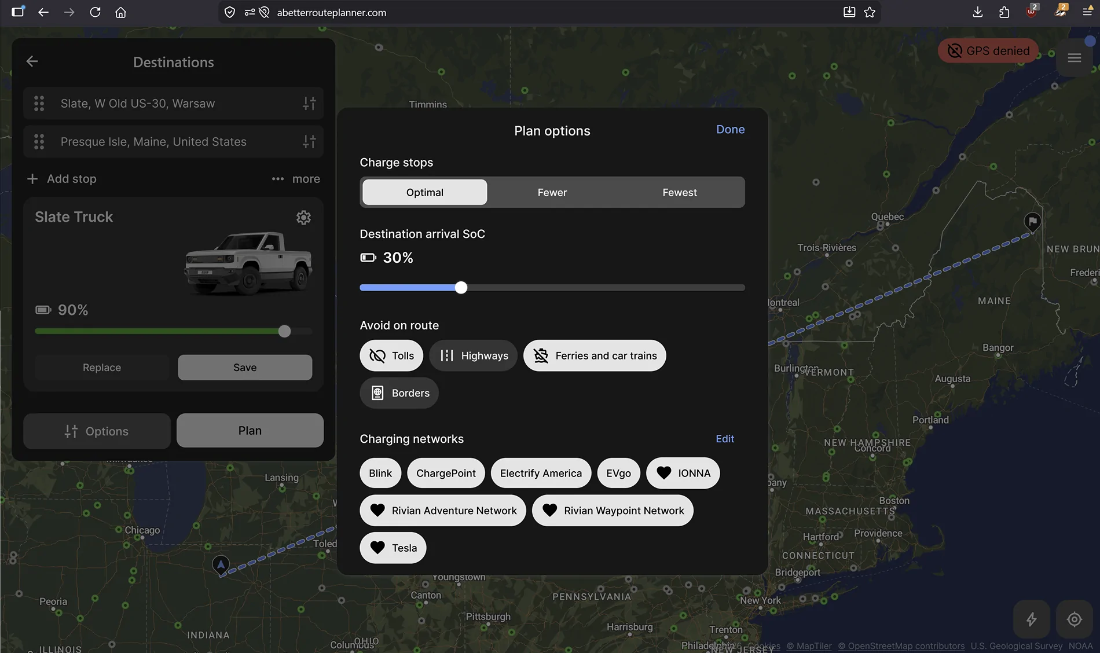Toggle avoid Tolls

(391, 355)
